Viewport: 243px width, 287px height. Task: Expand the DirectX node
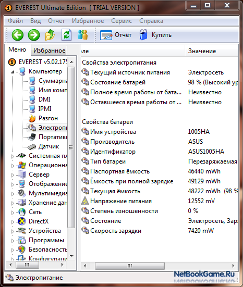coord(13,222)
